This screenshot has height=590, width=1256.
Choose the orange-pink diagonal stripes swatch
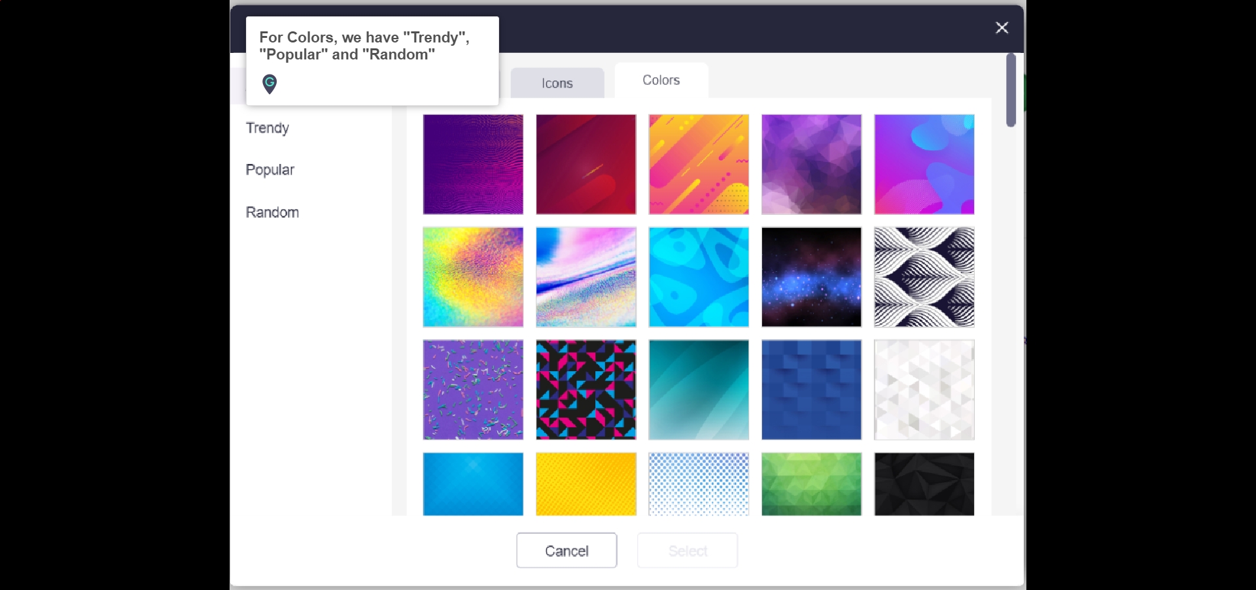tap(699, 165)
